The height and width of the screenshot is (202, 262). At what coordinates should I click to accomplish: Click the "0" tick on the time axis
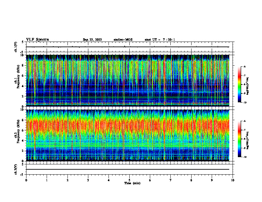point(26,180)
